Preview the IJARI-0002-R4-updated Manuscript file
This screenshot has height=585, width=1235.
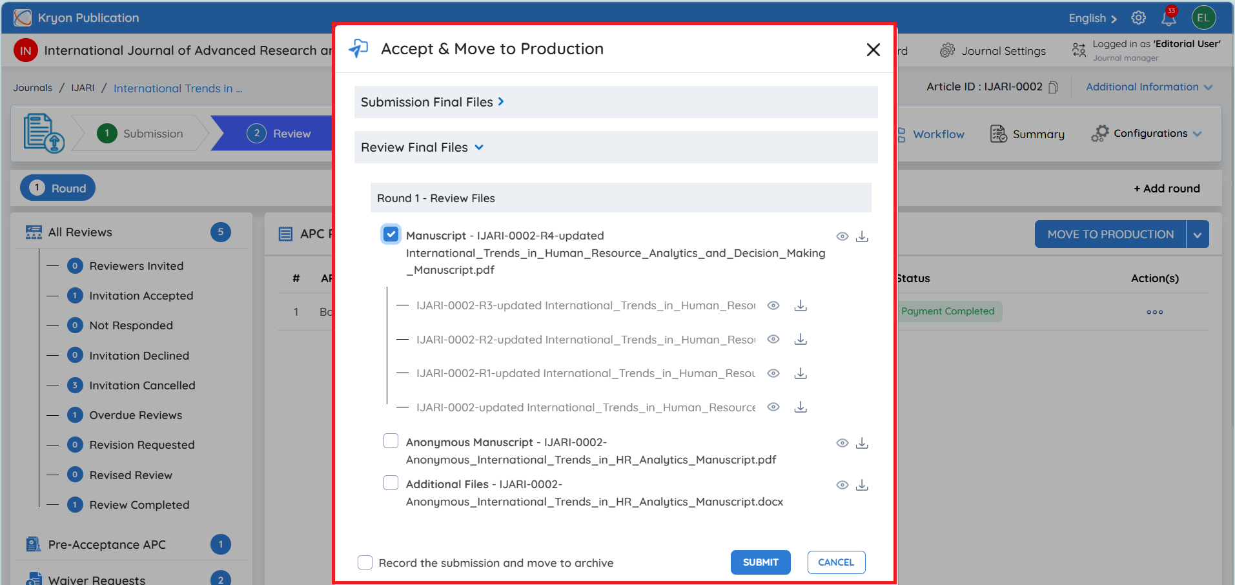coord(842,236)
